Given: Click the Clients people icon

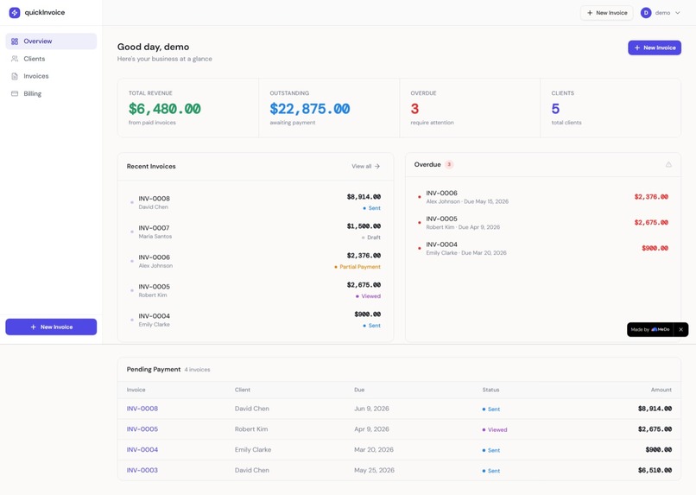Looking at the screenshot, I should click(15, 59).
